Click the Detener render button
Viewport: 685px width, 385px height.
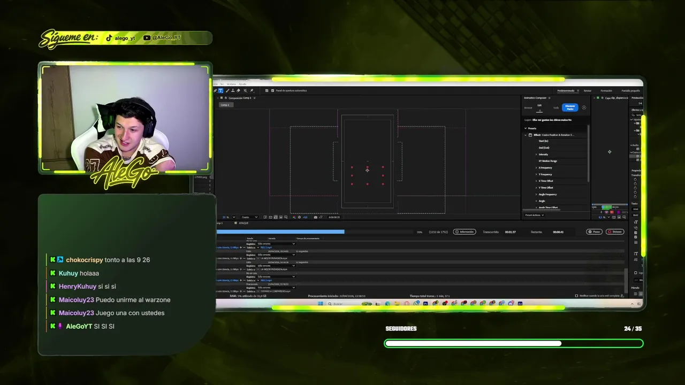(x=615, y=232)
